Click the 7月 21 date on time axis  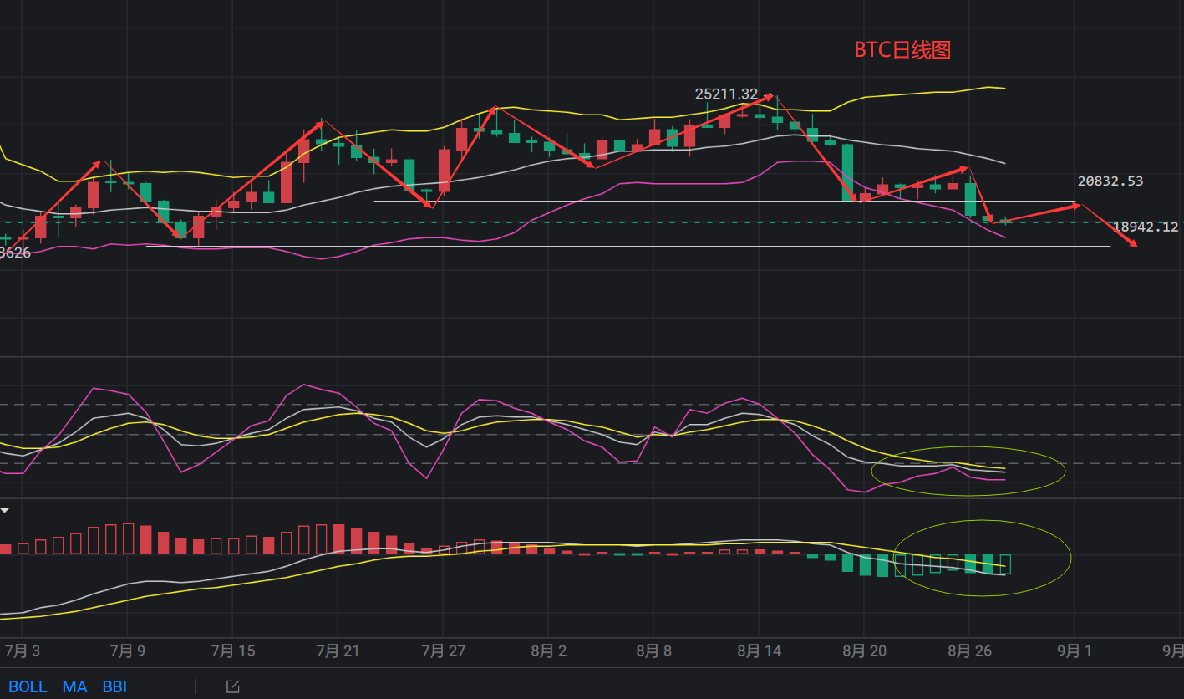[338, 651]
